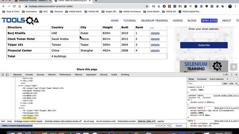239x134 pixels.
Task: Activate the inspect element picker icon
Action: click(x=3, y=74)
